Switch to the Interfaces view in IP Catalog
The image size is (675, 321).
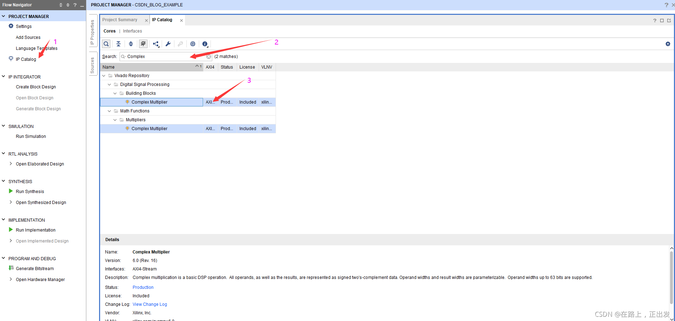tap(132, 31)
